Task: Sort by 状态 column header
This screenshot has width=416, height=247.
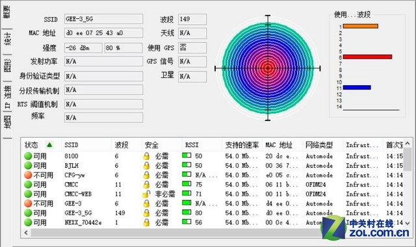Action: (31, 145)
